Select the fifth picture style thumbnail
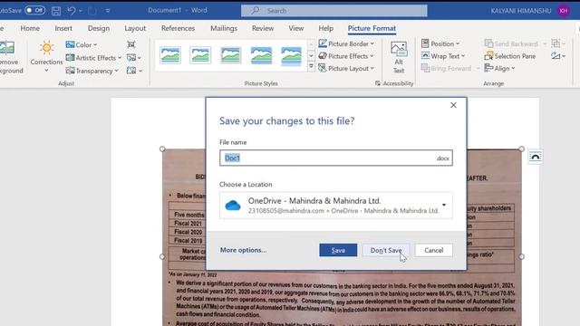This screenshot has width=580, height=326. pos(292,56)
